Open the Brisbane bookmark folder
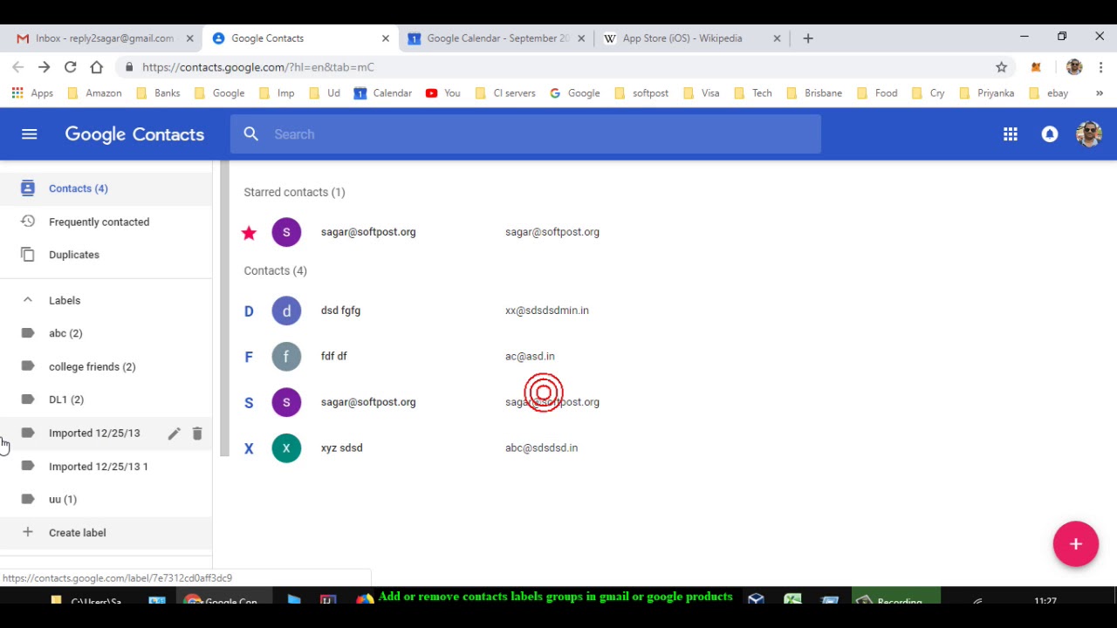The height and width of the screenshot is (628, 1117). [x=814, y=93]
